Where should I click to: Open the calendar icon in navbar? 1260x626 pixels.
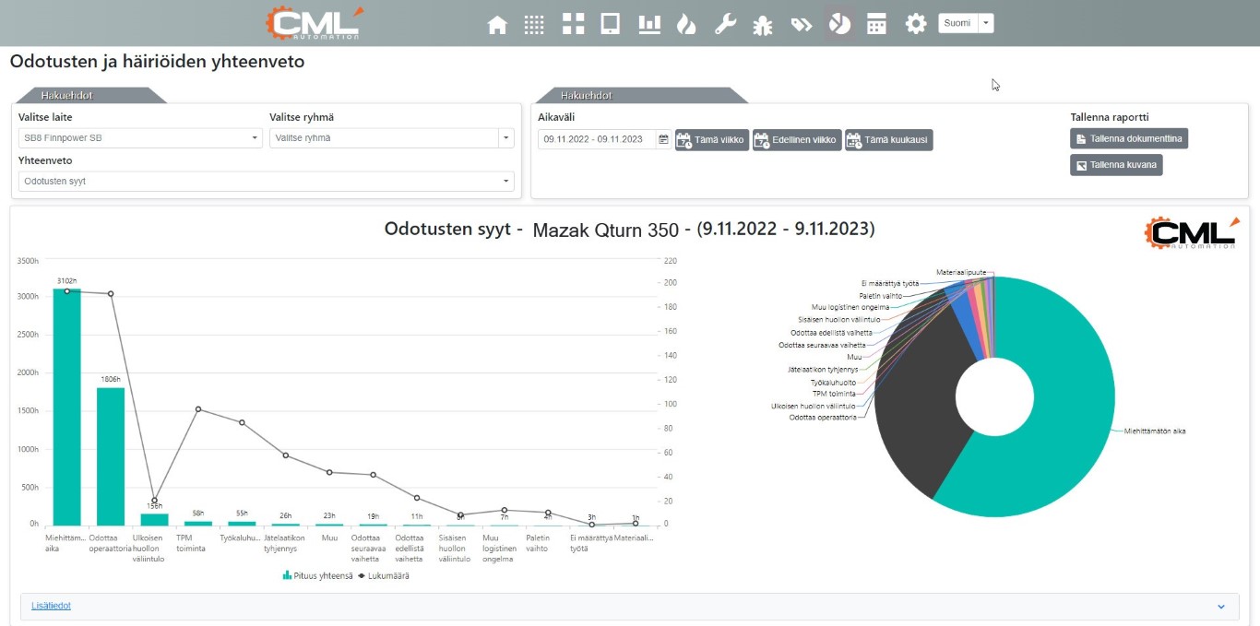click(x=876, y=24)
